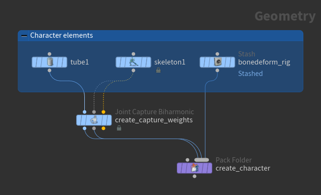Viewport: 321px width, 195px height.
Task: Toggle the rightmost display flag on skeleton1
Action: coord(149,62)
